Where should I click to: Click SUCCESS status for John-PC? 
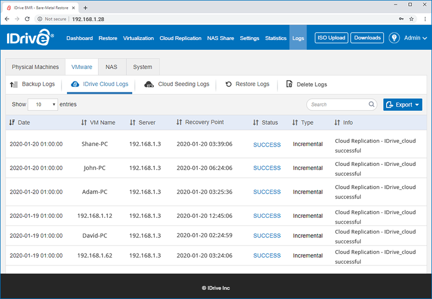click(267, 168)
